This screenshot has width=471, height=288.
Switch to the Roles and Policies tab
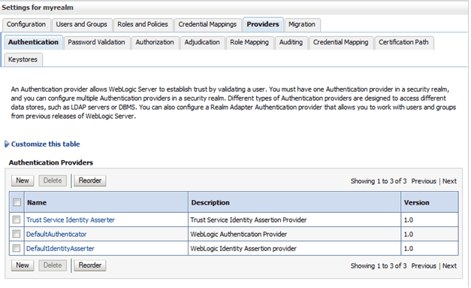point(143,24)
